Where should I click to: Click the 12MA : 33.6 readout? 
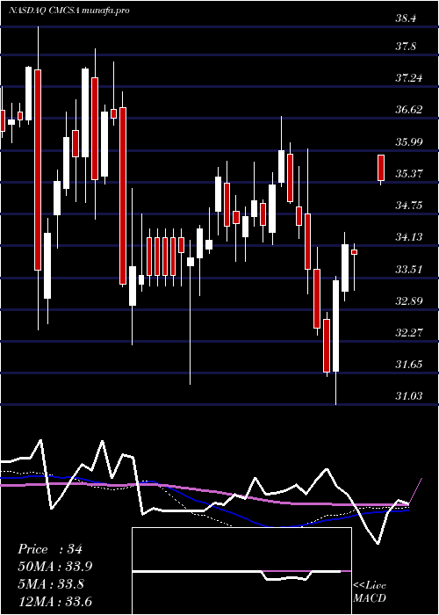click(x=54, y=601)
